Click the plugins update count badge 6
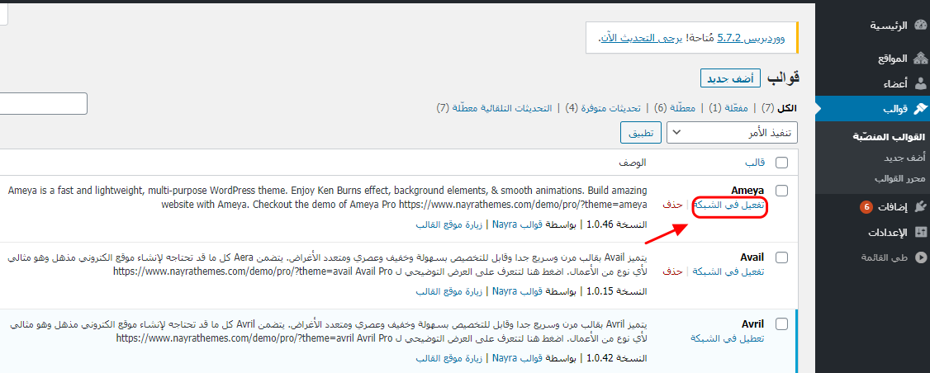This screenshot has height=373, width=930. [866, 208]
